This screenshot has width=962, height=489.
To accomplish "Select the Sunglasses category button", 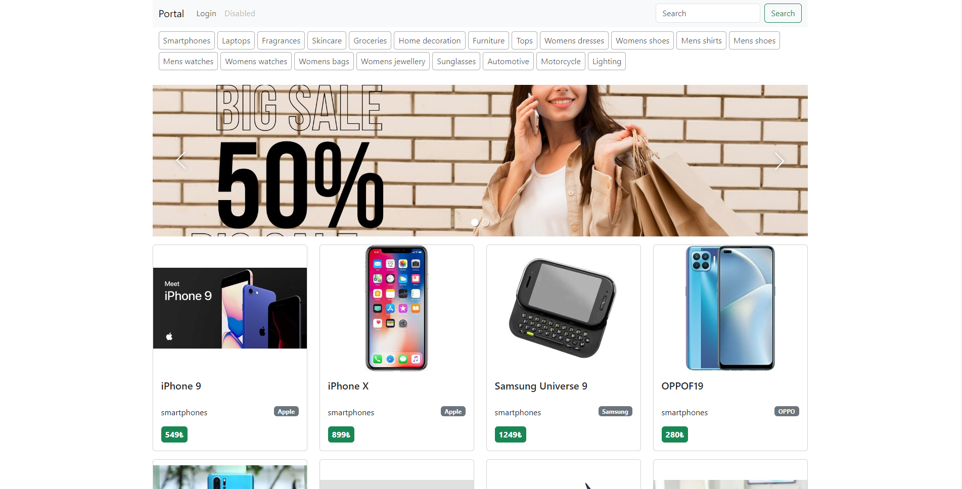I will click(456, 61).
